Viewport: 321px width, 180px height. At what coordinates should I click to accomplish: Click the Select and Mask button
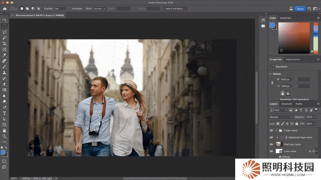176,9
